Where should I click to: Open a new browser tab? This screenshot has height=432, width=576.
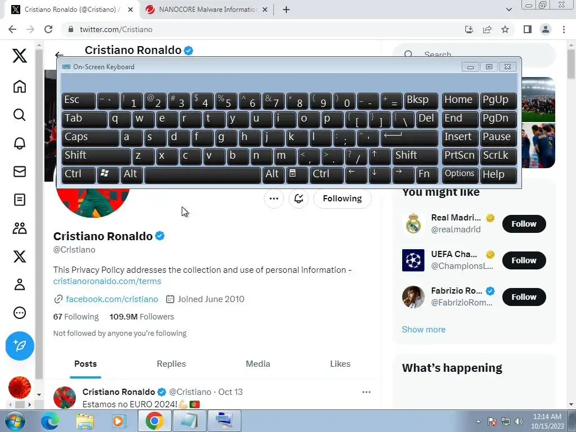(286, 10)
